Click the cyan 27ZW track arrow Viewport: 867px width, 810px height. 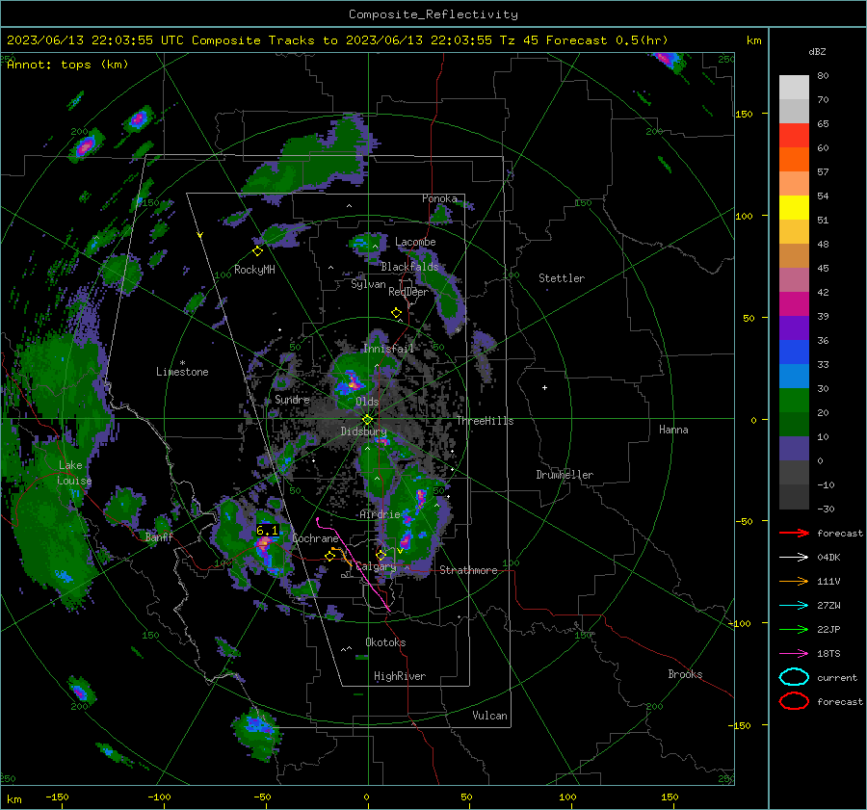coord(794,606)
